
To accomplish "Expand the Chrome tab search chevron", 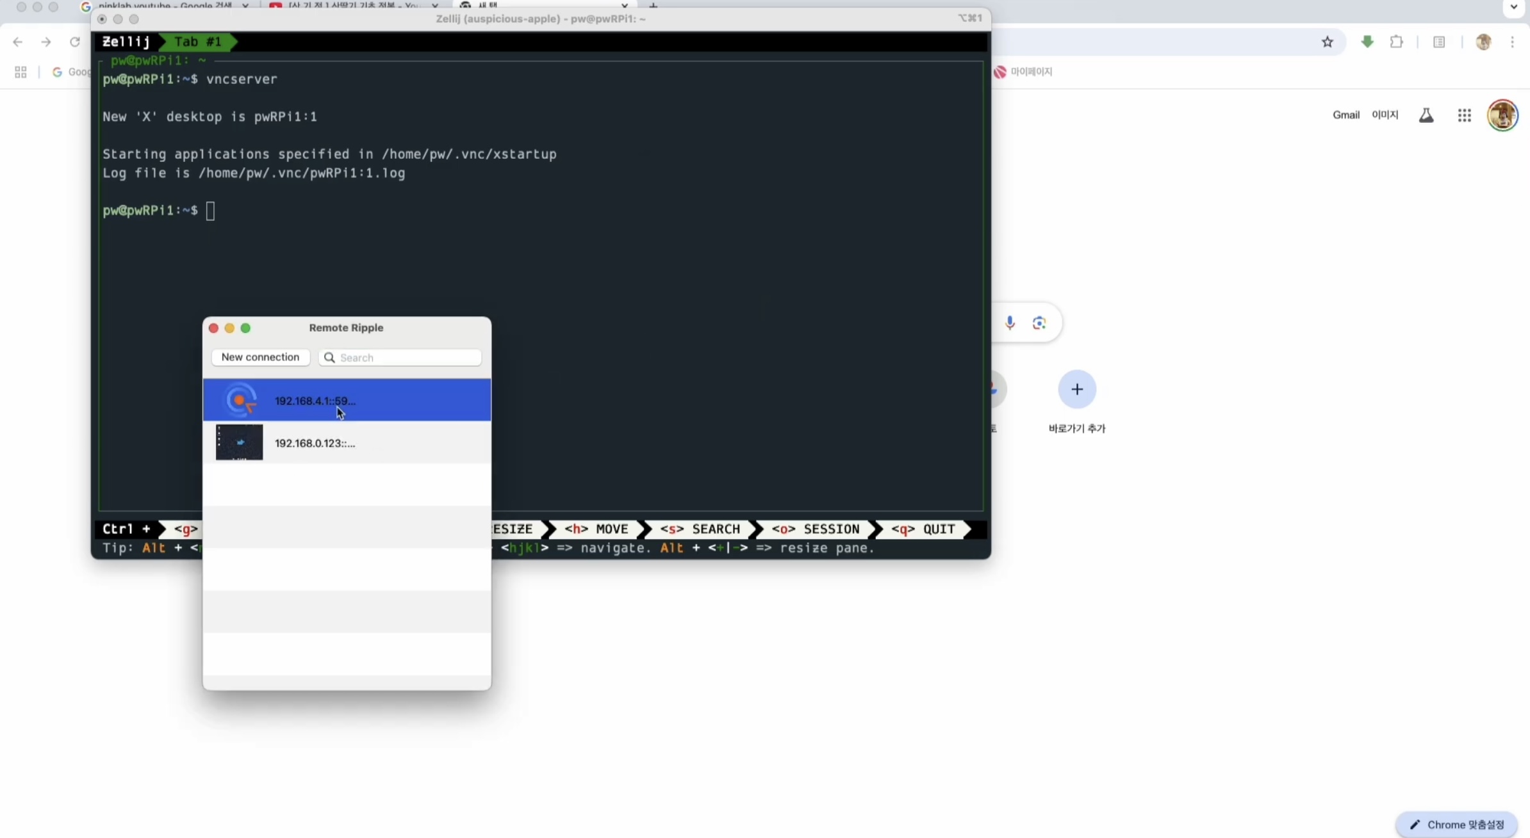I will coord(1513,8).
